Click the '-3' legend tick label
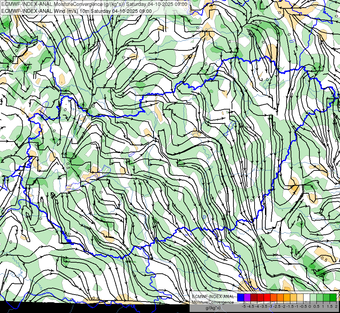Screen dimensions: 340x313 [271, 306]
